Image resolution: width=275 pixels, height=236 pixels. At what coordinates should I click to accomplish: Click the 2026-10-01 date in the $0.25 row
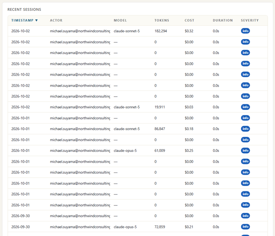click(21, 150)
